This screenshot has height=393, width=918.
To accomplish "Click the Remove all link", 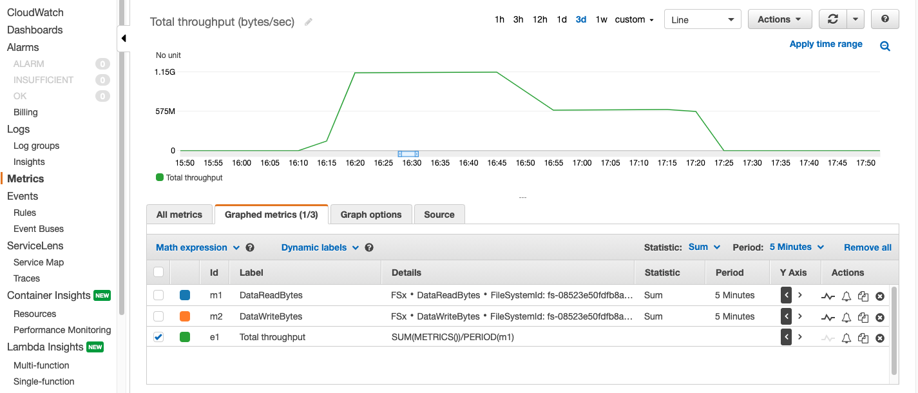I will point(868,247).
